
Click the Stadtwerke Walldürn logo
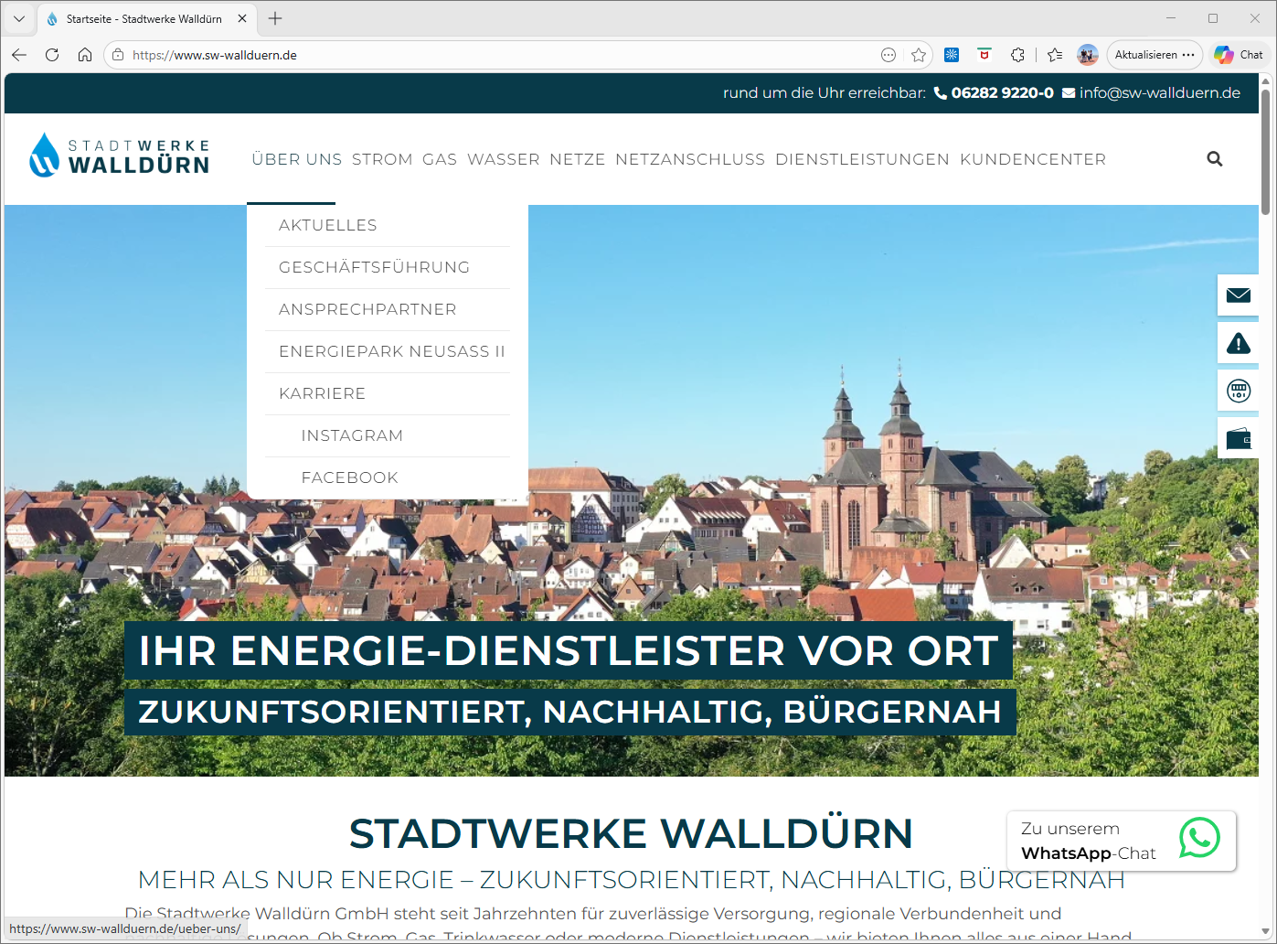pyautogui.click(x=120, y=156)
